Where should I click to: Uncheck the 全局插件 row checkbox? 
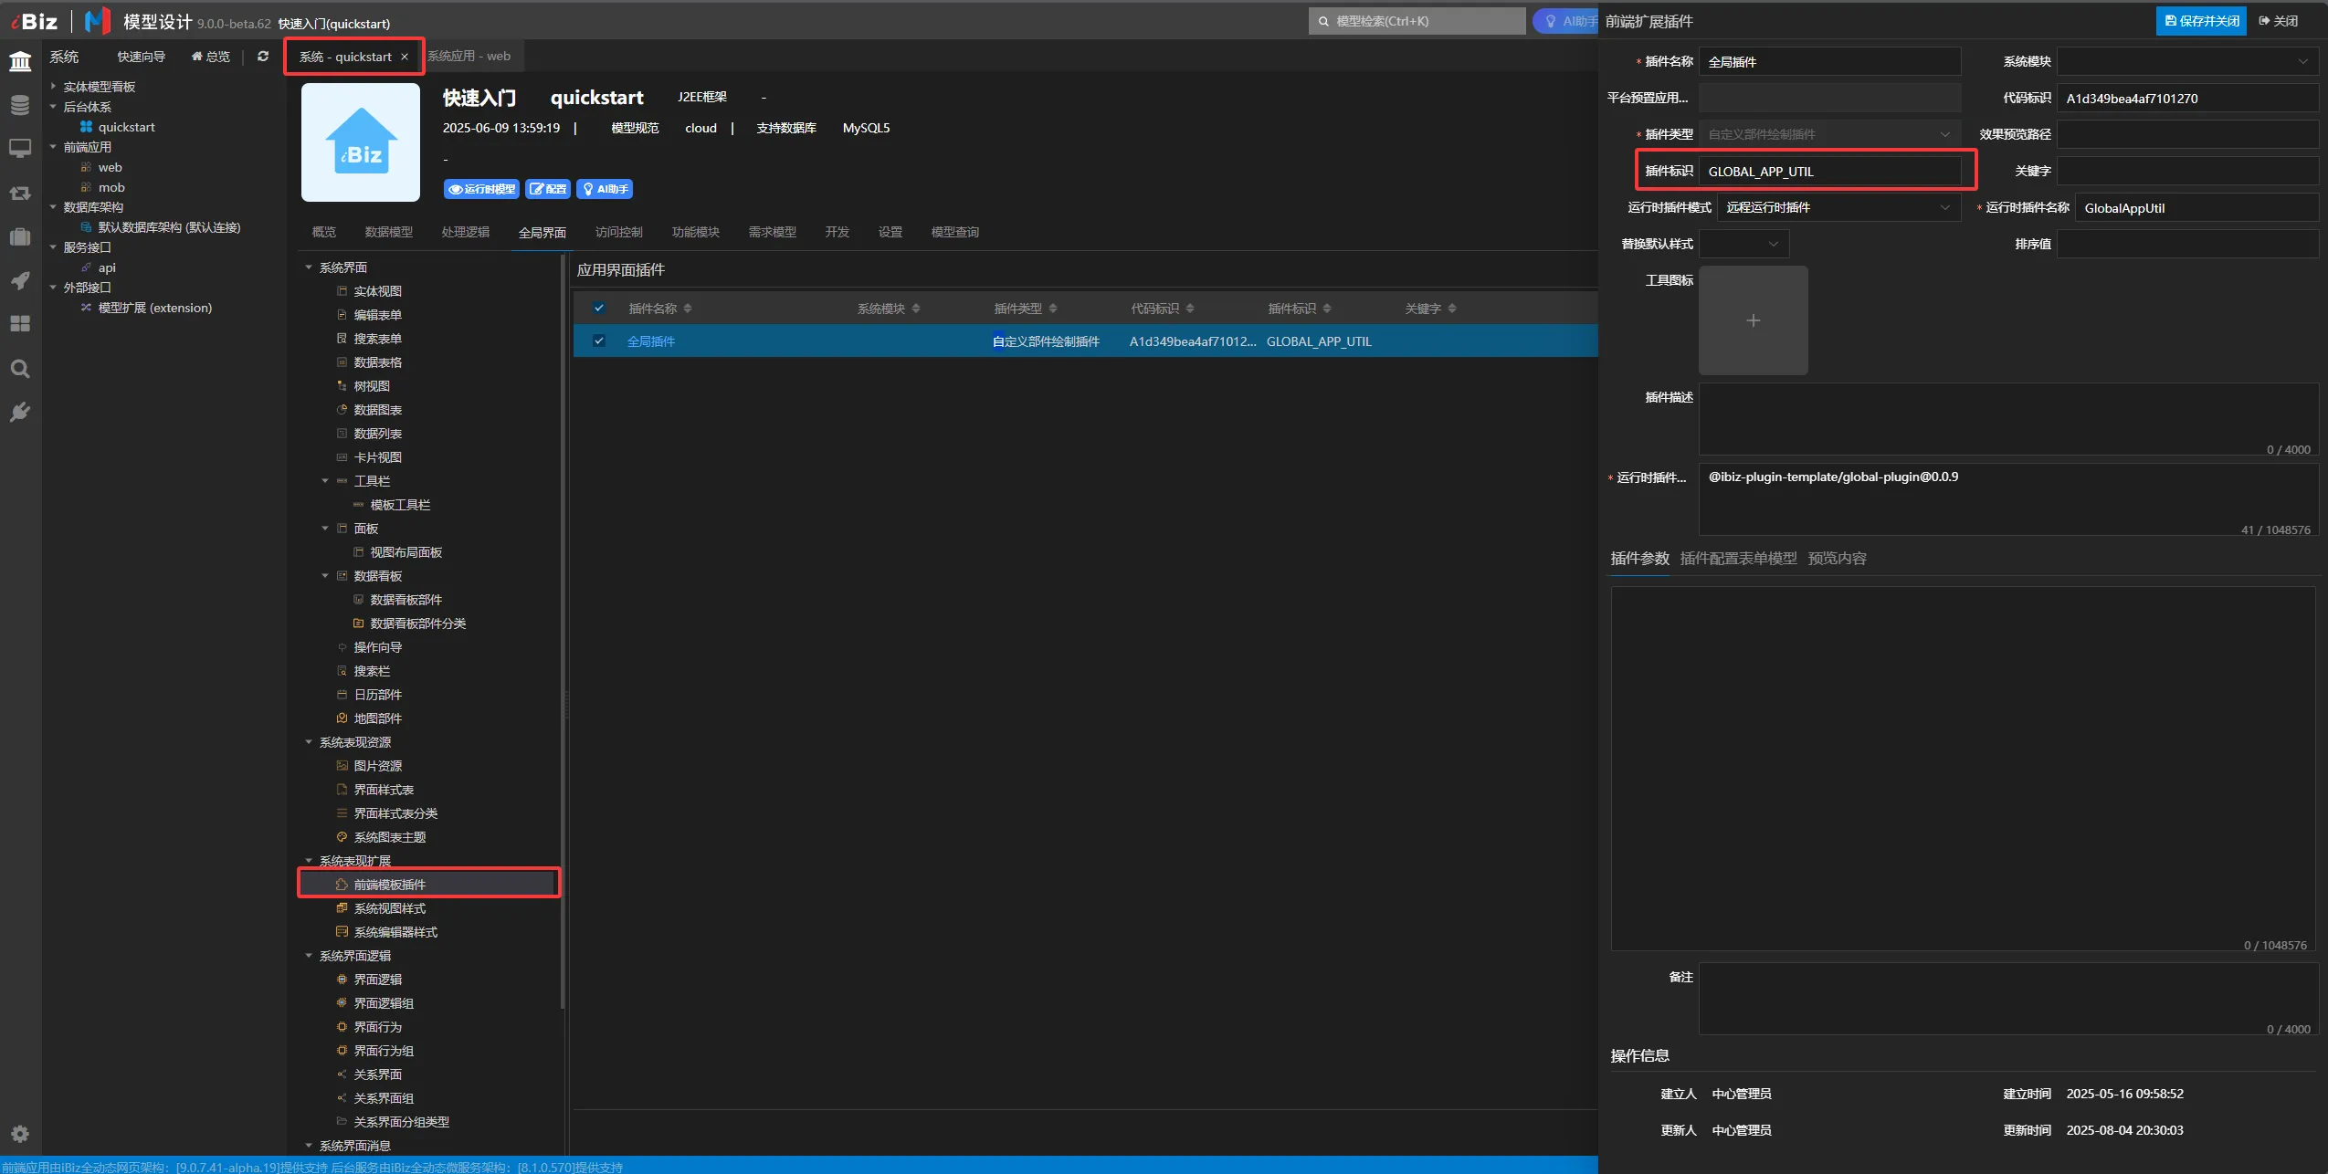[599, 341]
